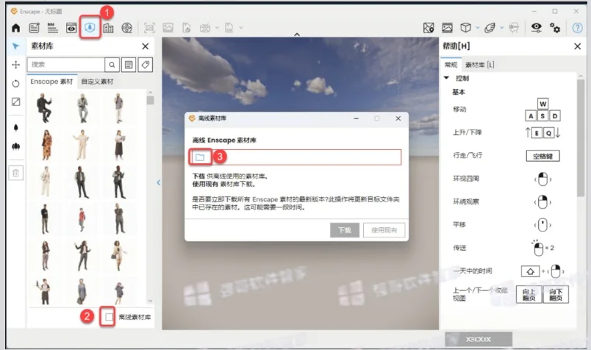Close the 素材库 asset library panel
This screenshot has height=350, width=591.
(145, 46)
